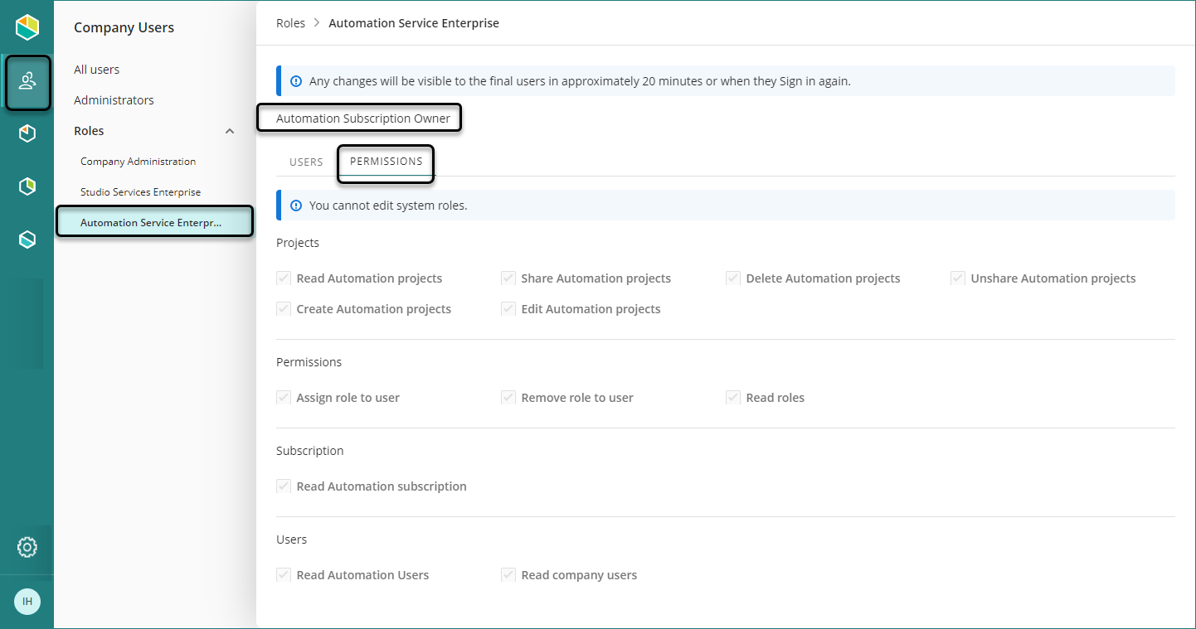The width and height of the screenshot is (1196, 629).
Task: Click Automation Service Enterprise breadcrumb text
Action: coord(414,23)
